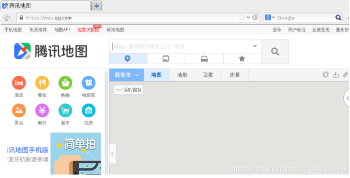
Task: Click the 讯地图手机版 promo text
Action: pos(28,150)
